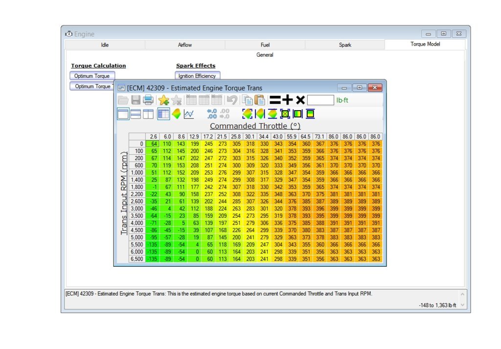
Task: Copy table values with the copy icon
Action: pos(247,100)
